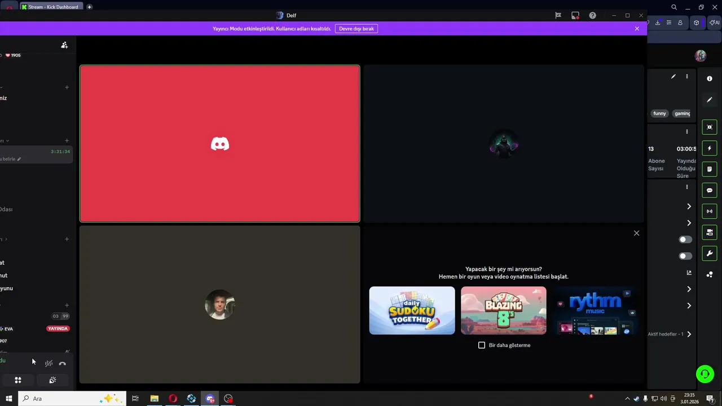Open Task View on taskbar
This screenshot has width=722, height=406.
[135, 399]
